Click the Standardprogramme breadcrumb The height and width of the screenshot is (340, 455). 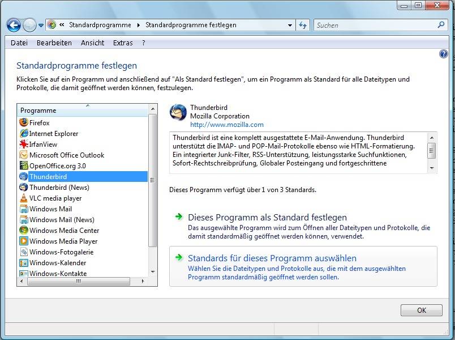100,25
